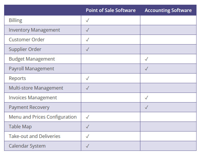Click the checkmark in the Billing row
Screen dimensions: 198x152
[x=87, y=20]
